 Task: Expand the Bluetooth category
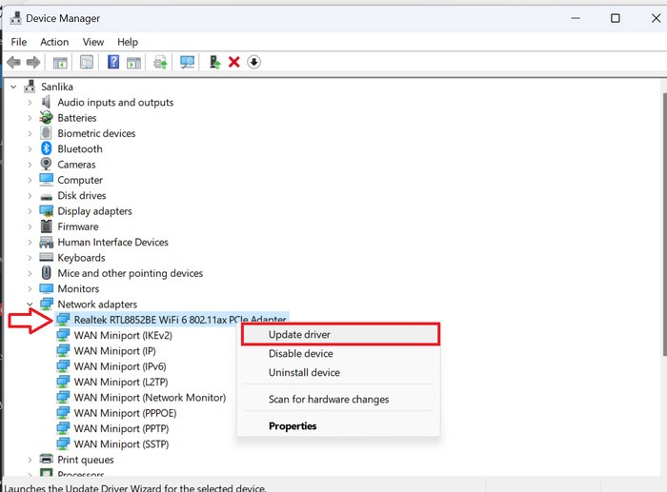click(30, 149)
